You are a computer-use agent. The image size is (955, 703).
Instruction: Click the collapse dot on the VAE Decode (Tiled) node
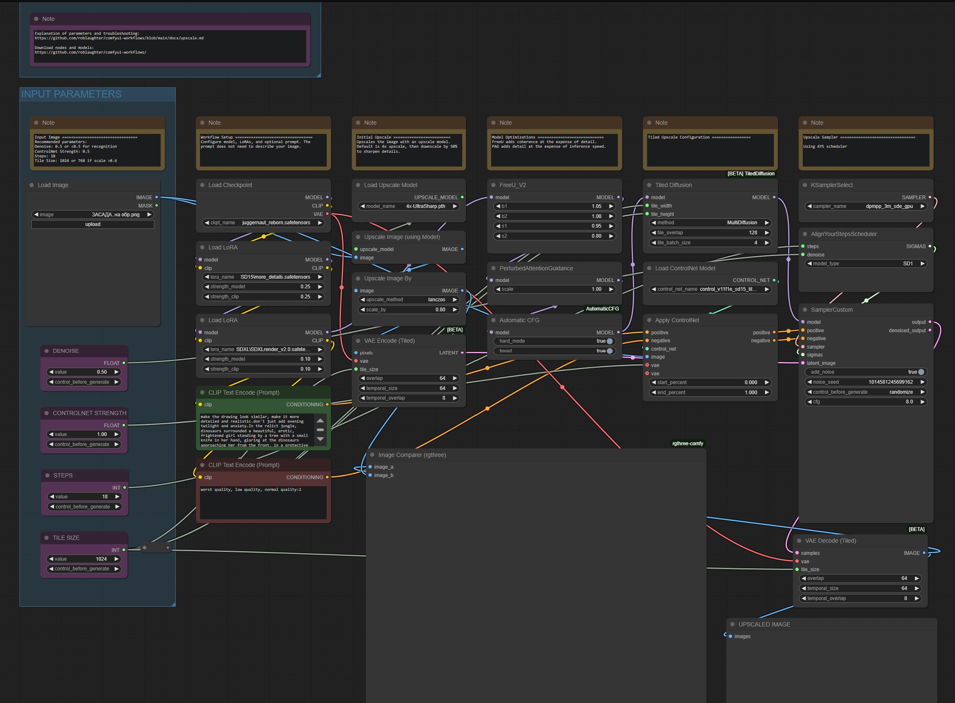(x=799, y=541)
